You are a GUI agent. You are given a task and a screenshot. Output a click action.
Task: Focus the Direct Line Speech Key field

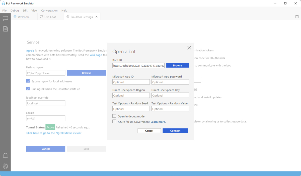[x=170, y=95]
